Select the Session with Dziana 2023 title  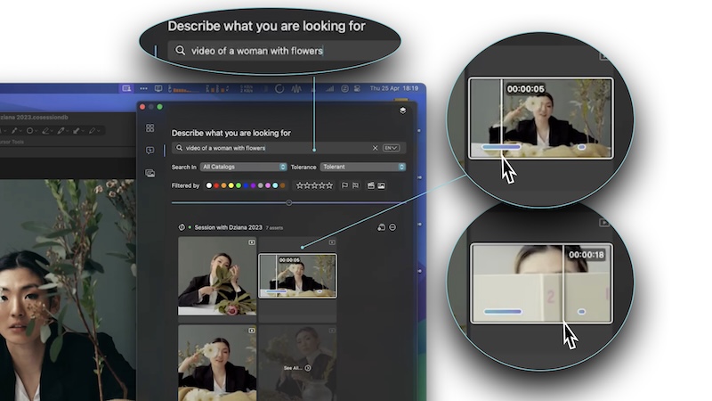[229, 227]
